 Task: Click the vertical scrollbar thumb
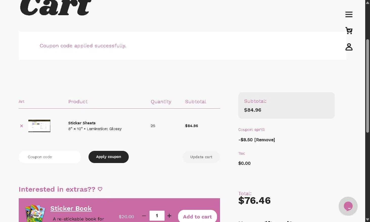coord(367,86)
